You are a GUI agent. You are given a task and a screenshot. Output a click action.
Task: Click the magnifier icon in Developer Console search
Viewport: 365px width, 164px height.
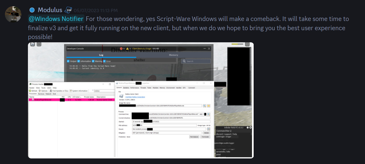click(184, 61)
